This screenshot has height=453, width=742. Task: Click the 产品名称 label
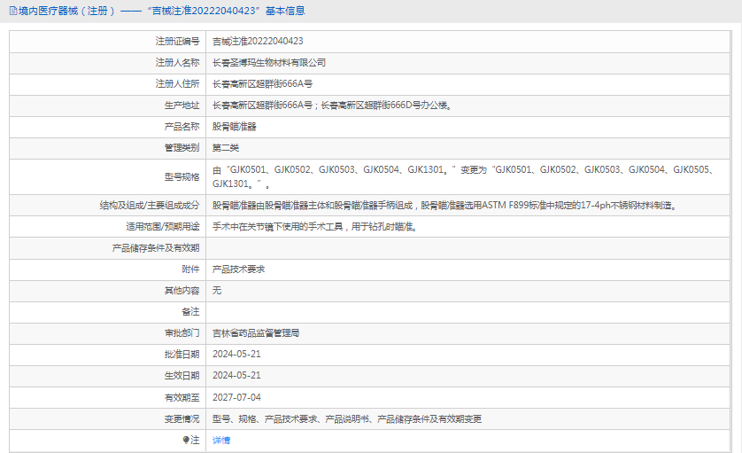(182, 127)
